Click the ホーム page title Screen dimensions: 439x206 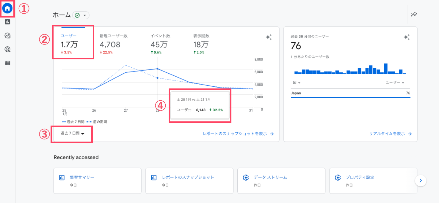tap(62, 15)
